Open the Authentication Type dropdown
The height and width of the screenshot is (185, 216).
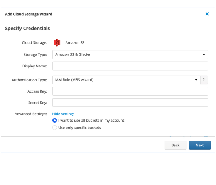click(x=126, y=80)
